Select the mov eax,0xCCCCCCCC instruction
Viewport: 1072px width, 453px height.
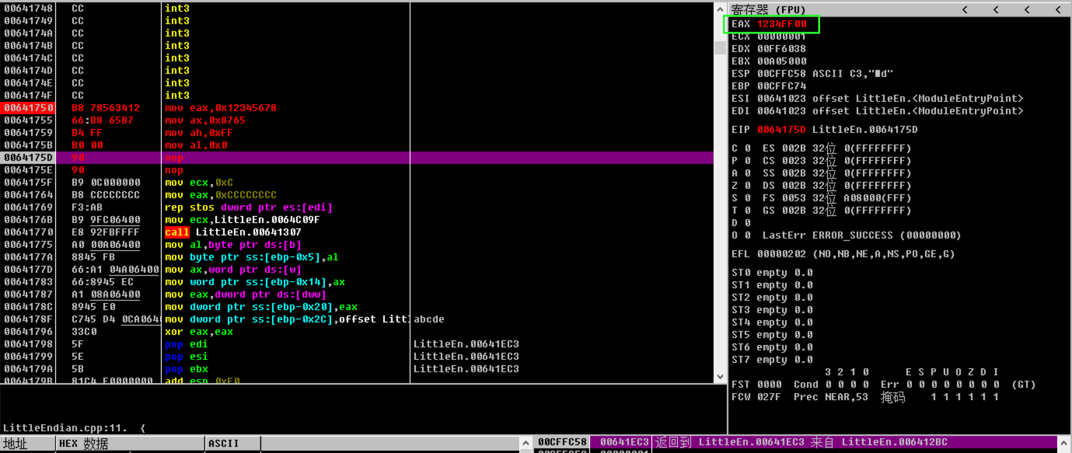(220, 195)
